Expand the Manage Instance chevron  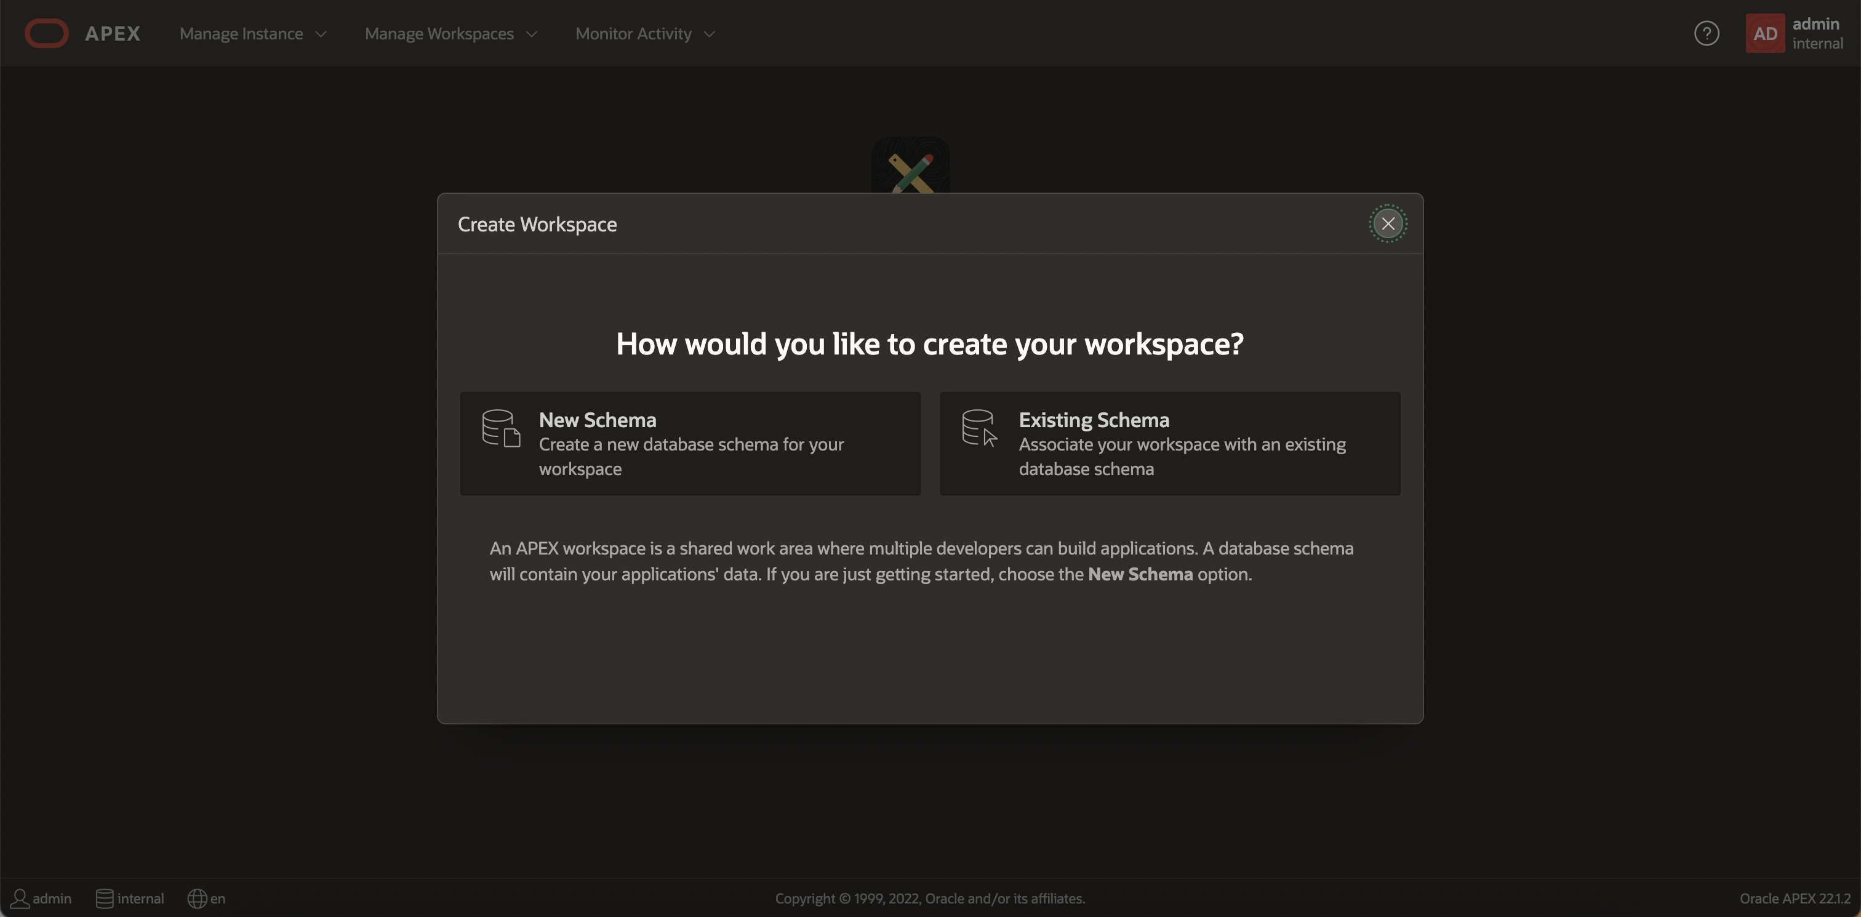(321, 34)
